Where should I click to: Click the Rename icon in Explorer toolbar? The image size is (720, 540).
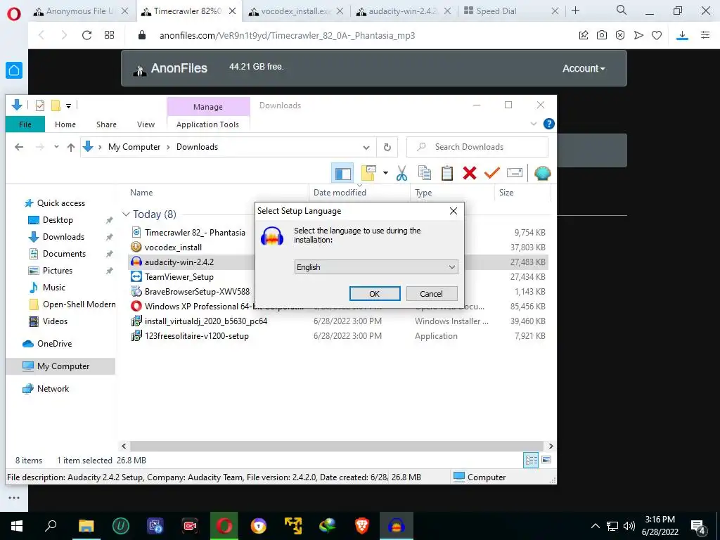tap(514, 173)
